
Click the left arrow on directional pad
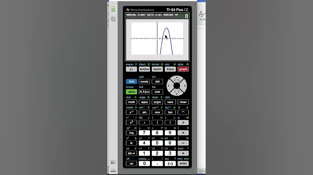click(x=169, y=86)
